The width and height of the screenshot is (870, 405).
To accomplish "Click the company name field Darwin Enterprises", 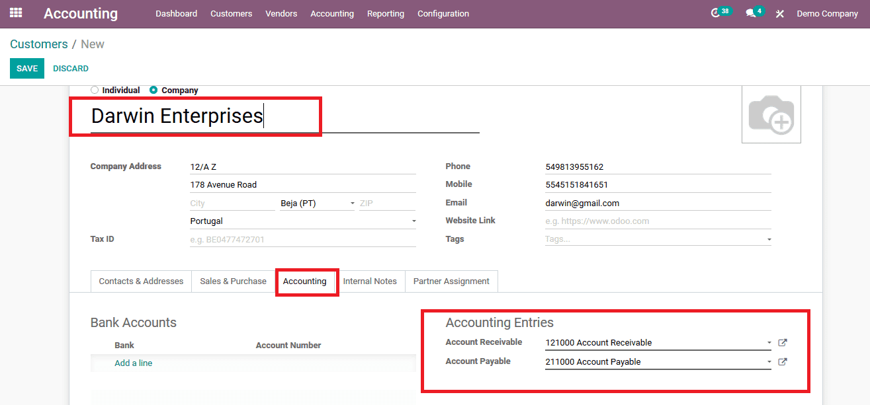I will coord(284,116).
